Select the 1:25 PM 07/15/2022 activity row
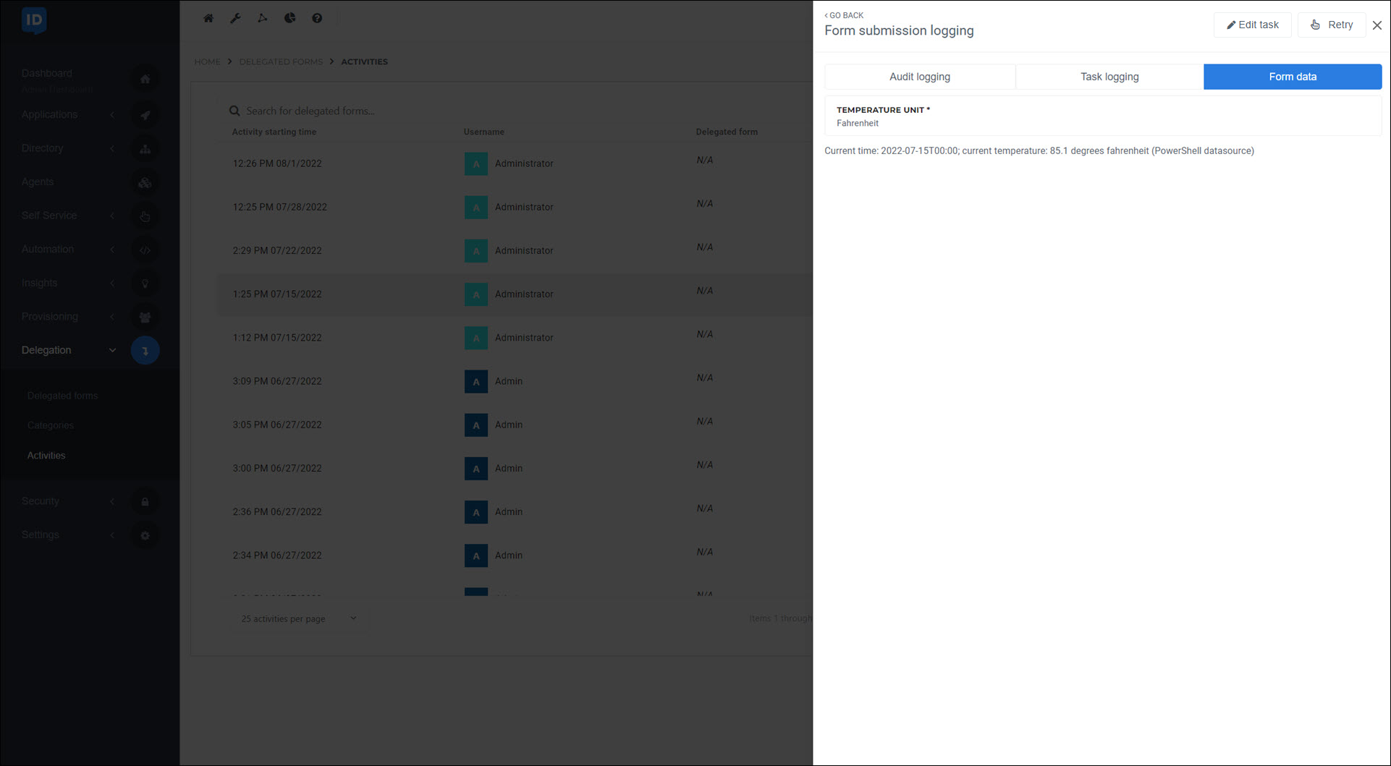Viewport: 1391px width, 766px height. tap(515, 294)
